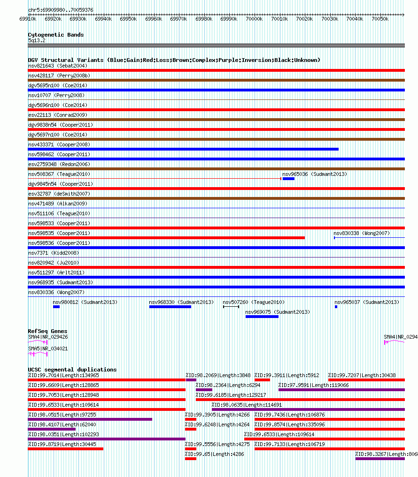Open dgv5696n100 (Coe2014) variant
Viewport: 418px width, 477px height.
pos(58,105)
